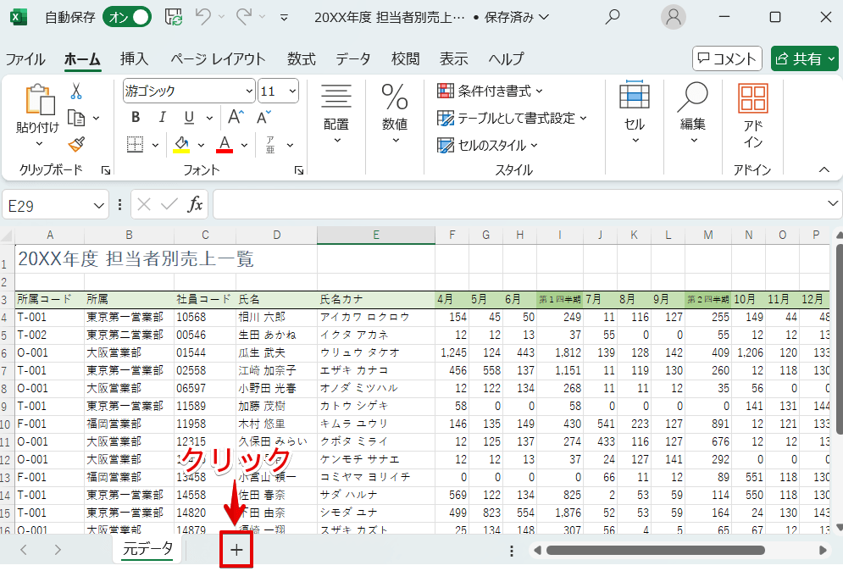Click the Save icon in title bar
This screenshot has height=571, width=843.
click(173, 17)
